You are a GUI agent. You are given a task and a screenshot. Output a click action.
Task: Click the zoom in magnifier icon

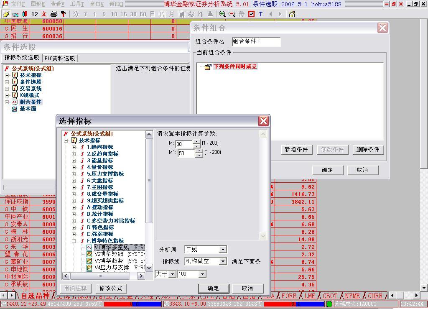point(222,14)
